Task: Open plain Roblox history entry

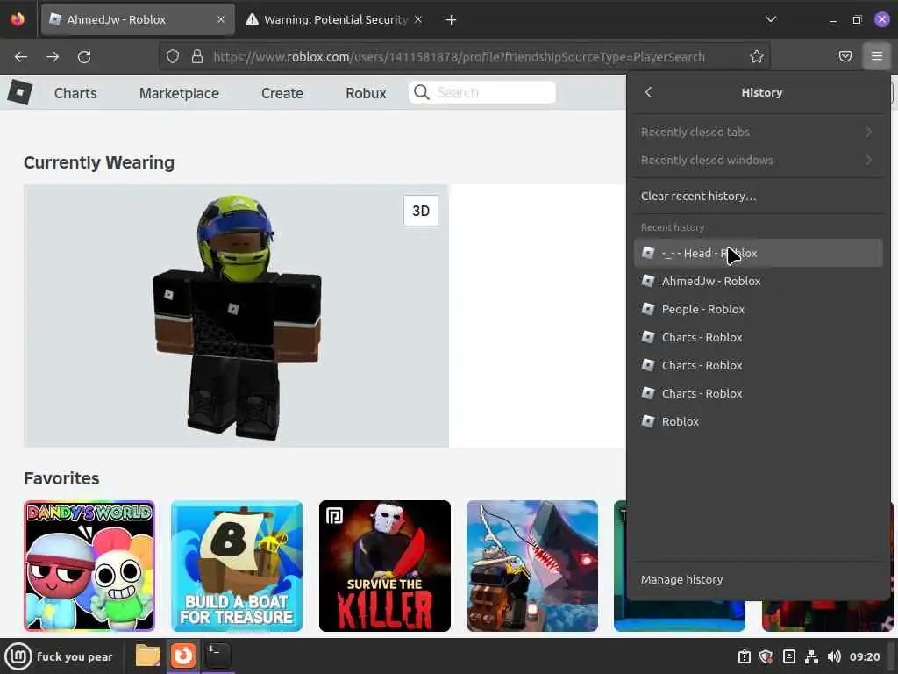Action: (758, 421)
